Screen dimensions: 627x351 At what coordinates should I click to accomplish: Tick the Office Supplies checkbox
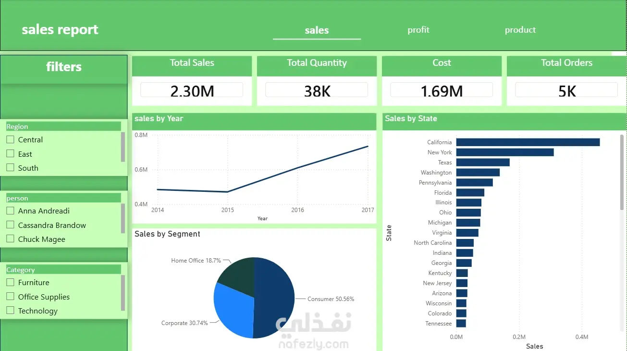[10, 297]
